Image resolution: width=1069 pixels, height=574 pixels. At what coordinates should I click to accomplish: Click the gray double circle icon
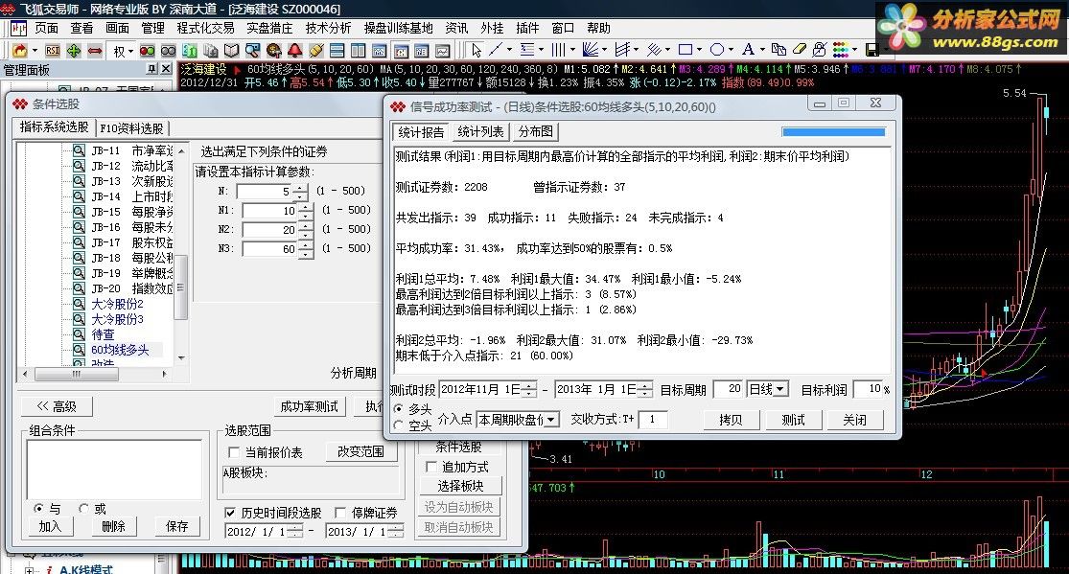pos(169,51)
